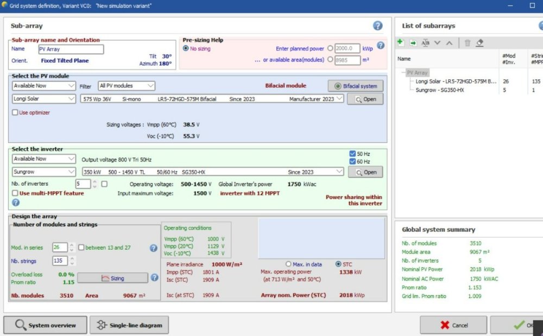Select the Max. in data radio button
543x336 pixels.
289,265
